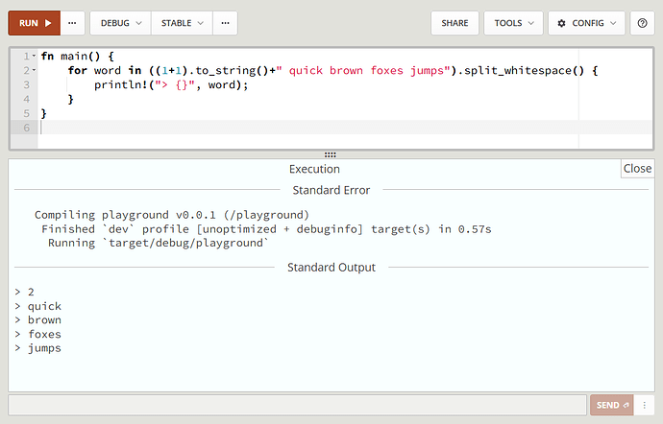The image size is (663, 424).
Task: Click output line '> foxes'
Action: [x=38, y=334]
